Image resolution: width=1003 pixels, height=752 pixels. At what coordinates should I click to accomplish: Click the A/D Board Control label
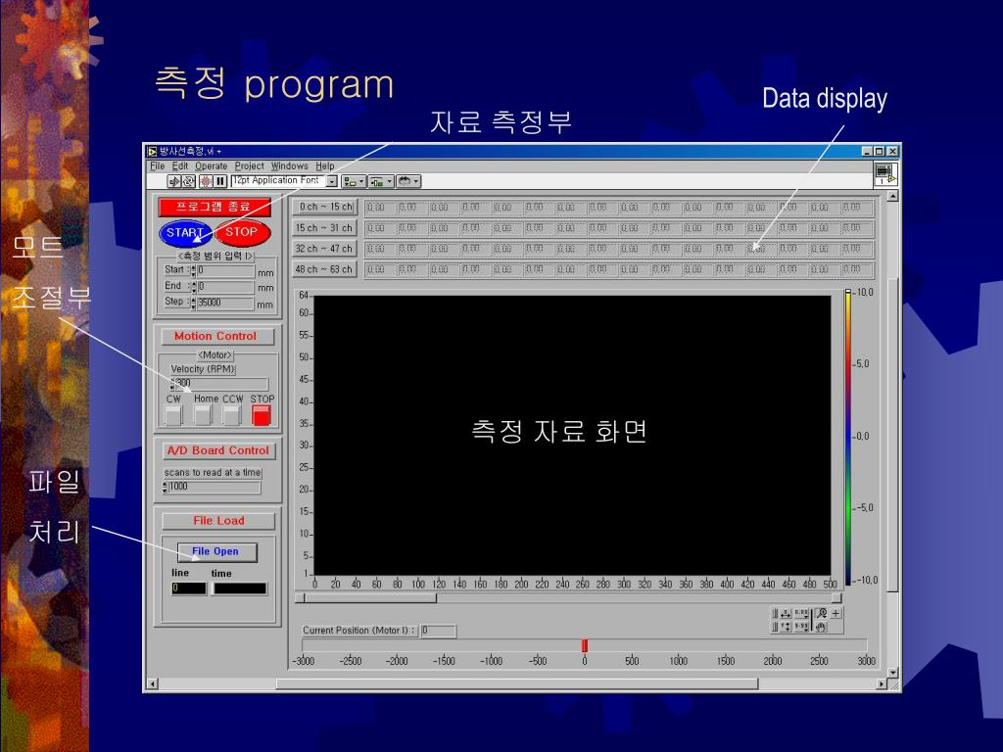[218, 450]
